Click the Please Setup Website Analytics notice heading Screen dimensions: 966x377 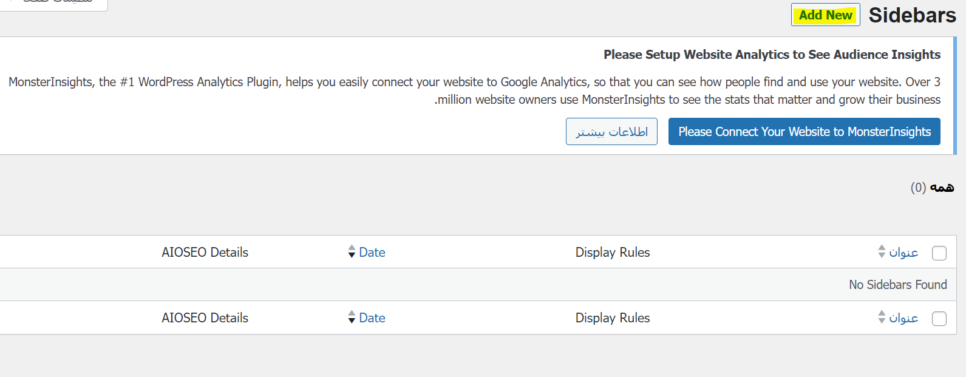point(772,55)
